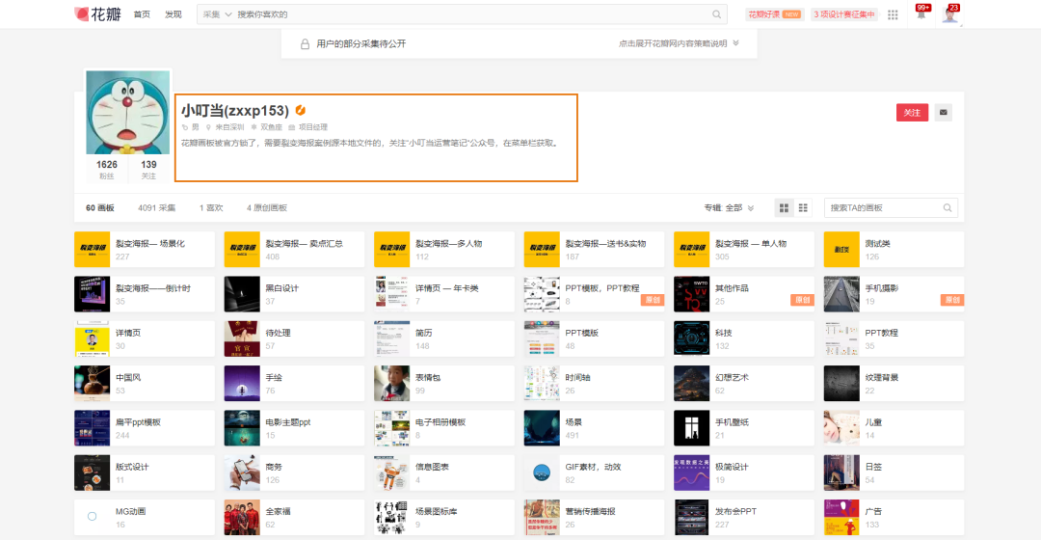Click magnifier icon in 搜索TA的画板 box
Viewport: 1041px width, 540px height.
pyautogui.click(x=948, y=207)
